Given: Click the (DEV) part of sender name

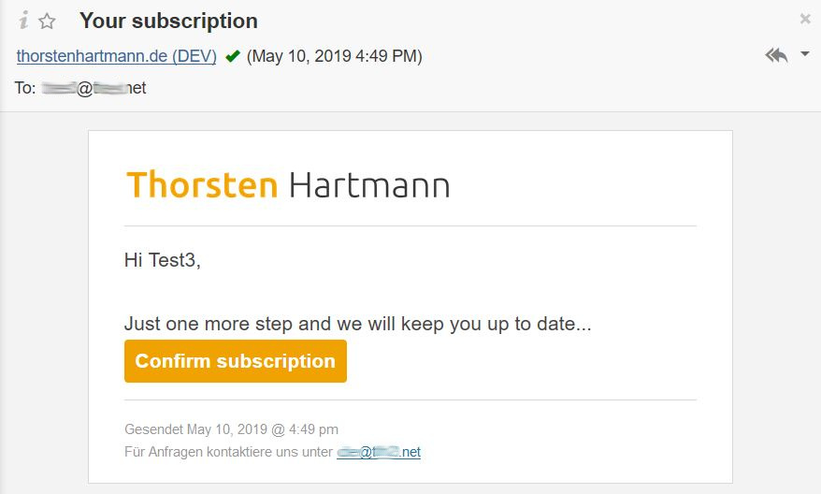Looking at the screenshot, I should [195, 56].
